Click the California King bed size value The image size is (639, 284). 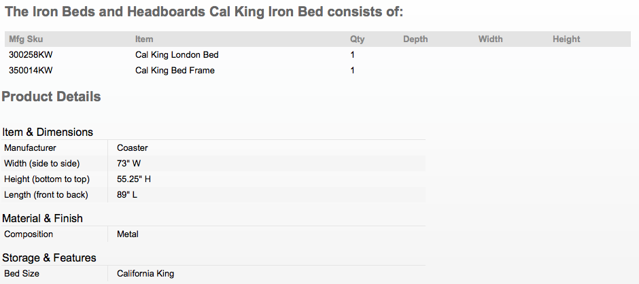tap(145, 273)
